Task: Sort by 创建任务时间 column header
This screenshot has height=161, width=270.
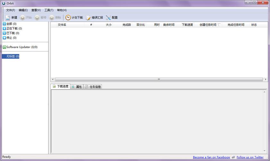Action: pos(208,25)
